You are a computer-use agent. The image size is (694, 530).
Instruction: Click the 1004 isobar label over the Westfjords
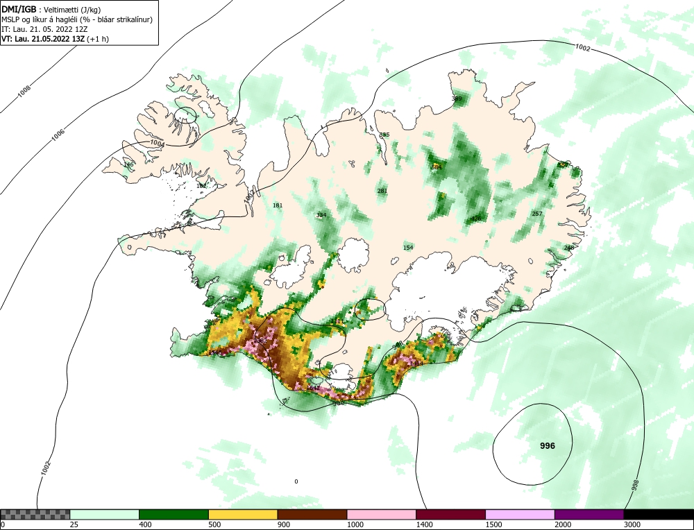pos(157,144)
